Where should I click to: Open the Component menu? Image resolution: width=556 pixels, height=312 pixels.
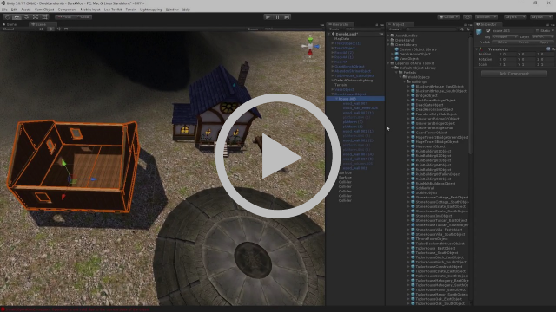point(67,10)
